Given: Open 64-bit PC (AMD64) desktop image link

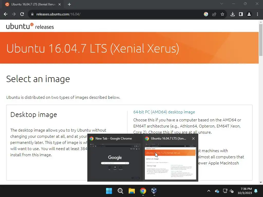Looking at the screenshot, I should [x=164, y=112].
